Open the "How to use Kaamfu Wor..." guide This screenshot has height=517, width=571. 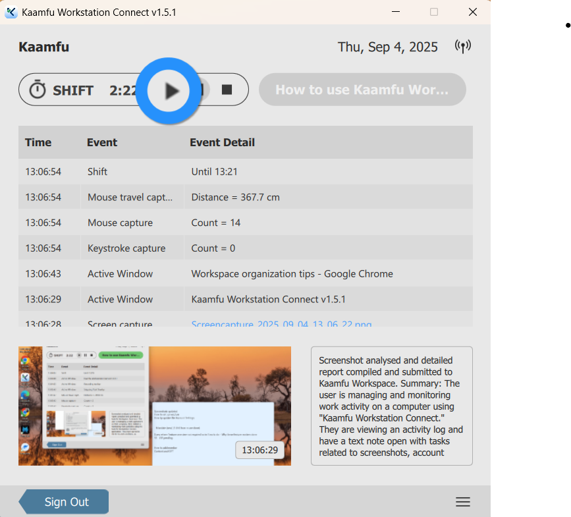[362, 90]
